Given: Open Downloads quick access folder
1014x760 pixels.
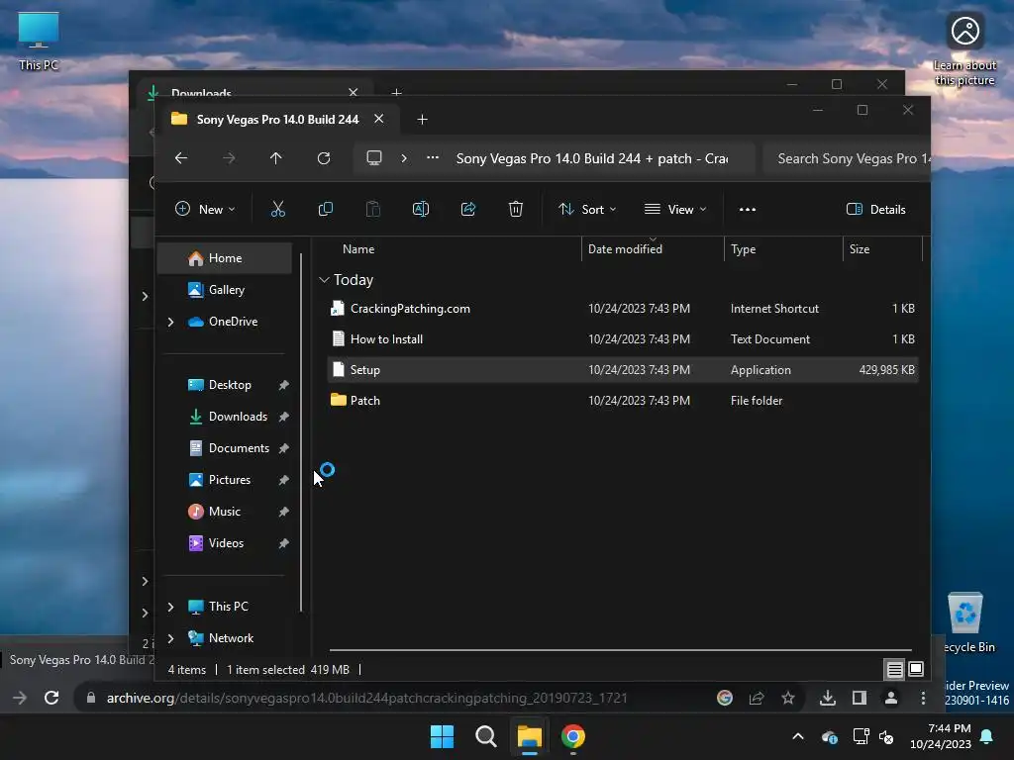Looking at the screenshot, I should (x=225, y=417).
